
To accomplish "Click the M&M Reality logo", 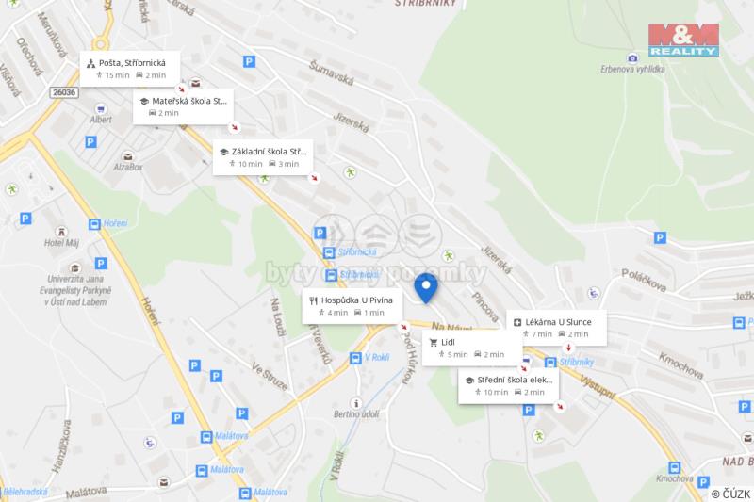I will pyautogui.click(x=683, y=40).
